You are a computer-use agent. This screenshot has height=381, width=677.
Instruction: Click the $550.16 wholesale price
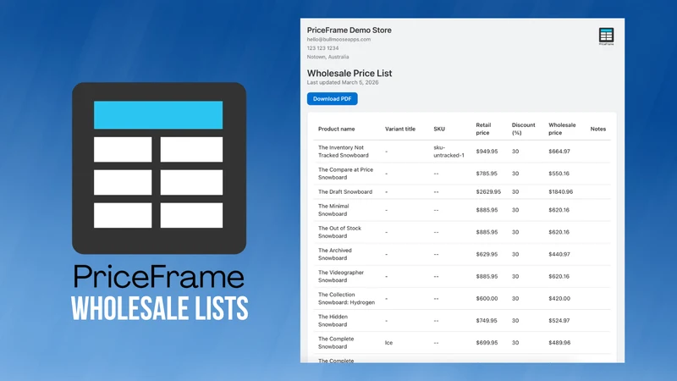559,174
